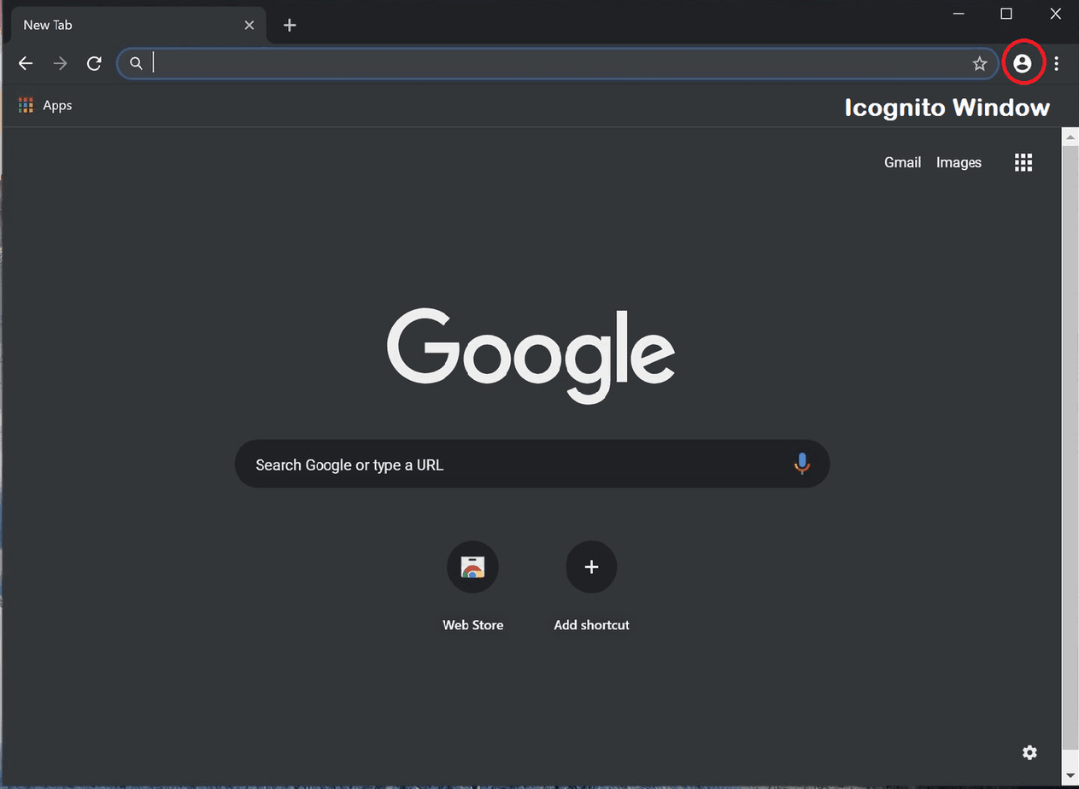Open a new tab with plus button
This screenshot has height=789, width=1079.
[x=290, y=25]
